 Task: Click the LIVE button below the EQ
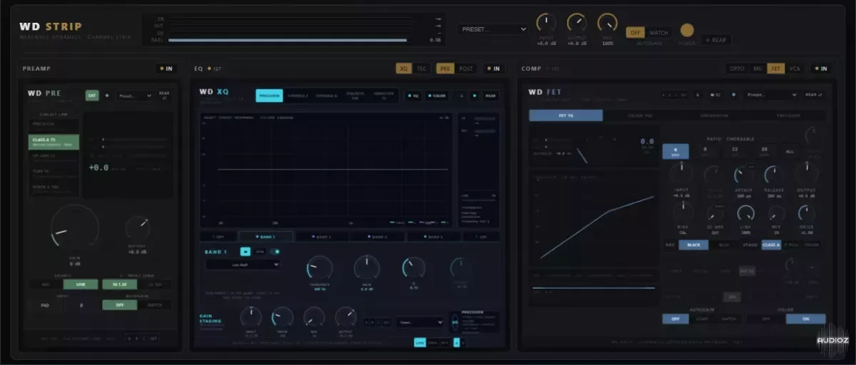click(419, 343)
